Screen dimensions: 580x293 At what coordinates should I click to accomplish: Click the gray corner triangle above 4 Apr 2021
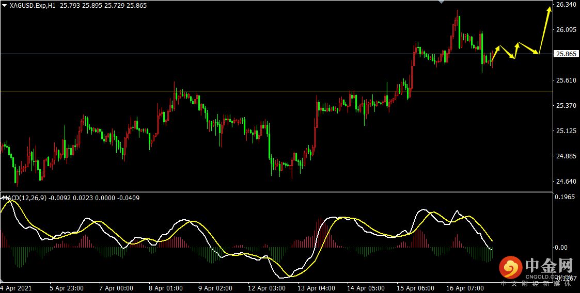pyautogui.click(x=3, y=280)
